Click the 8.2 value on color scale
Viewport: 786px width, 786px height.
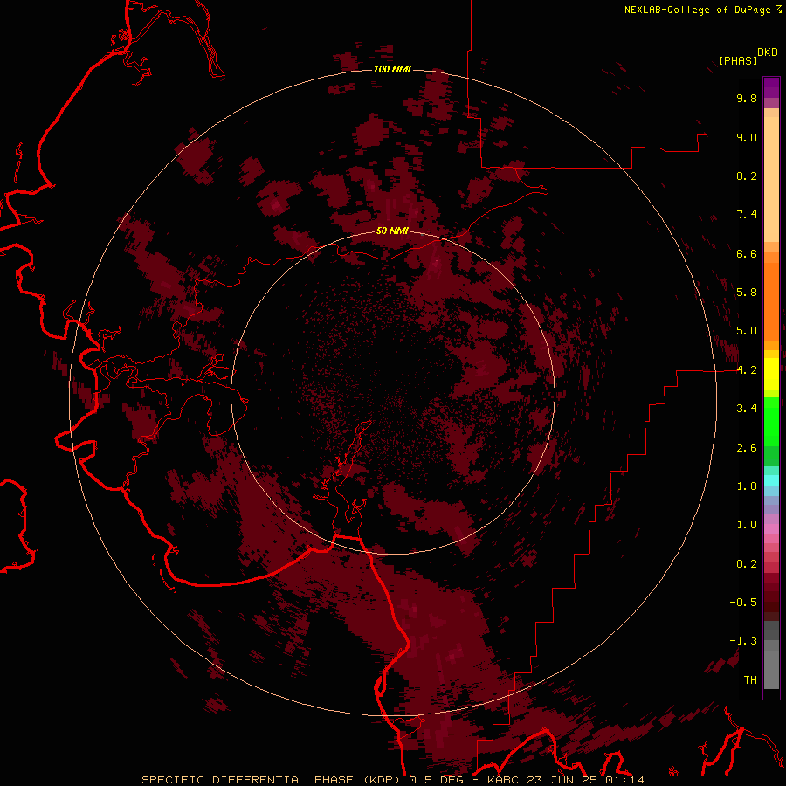pos(747,176)
